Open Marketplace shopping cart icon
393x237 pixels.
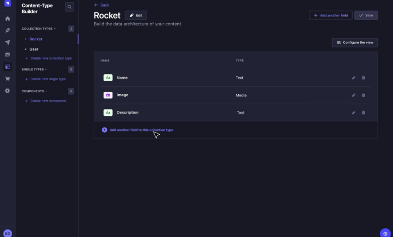8,79
